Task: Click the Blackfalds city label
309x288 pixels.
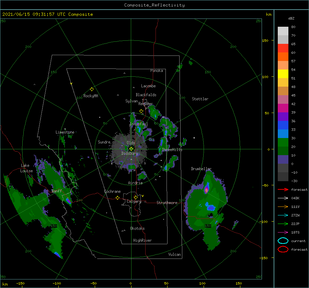Action: pos(146,95)
